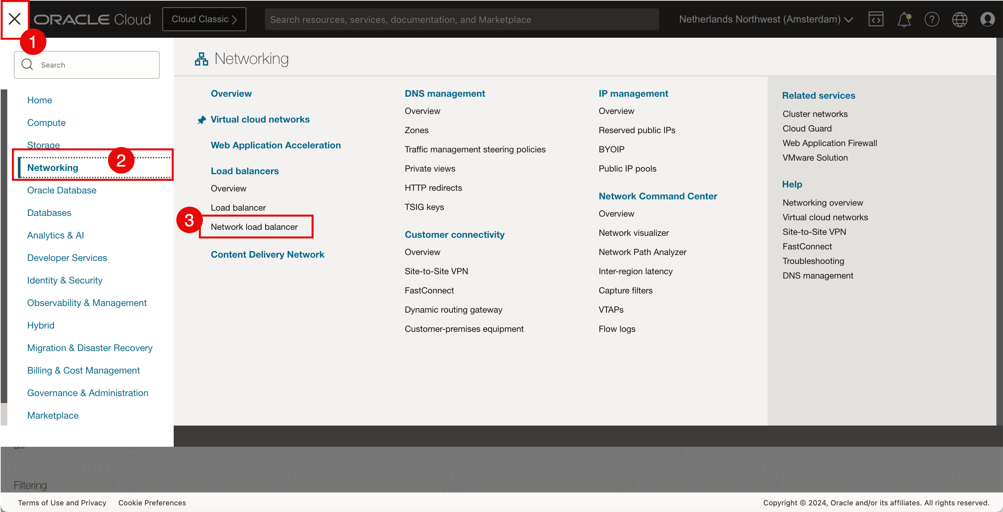Viewport: 1003px width, 512px height.
Task: Close the navigation menu with X icon
Action: pos(14,19)
